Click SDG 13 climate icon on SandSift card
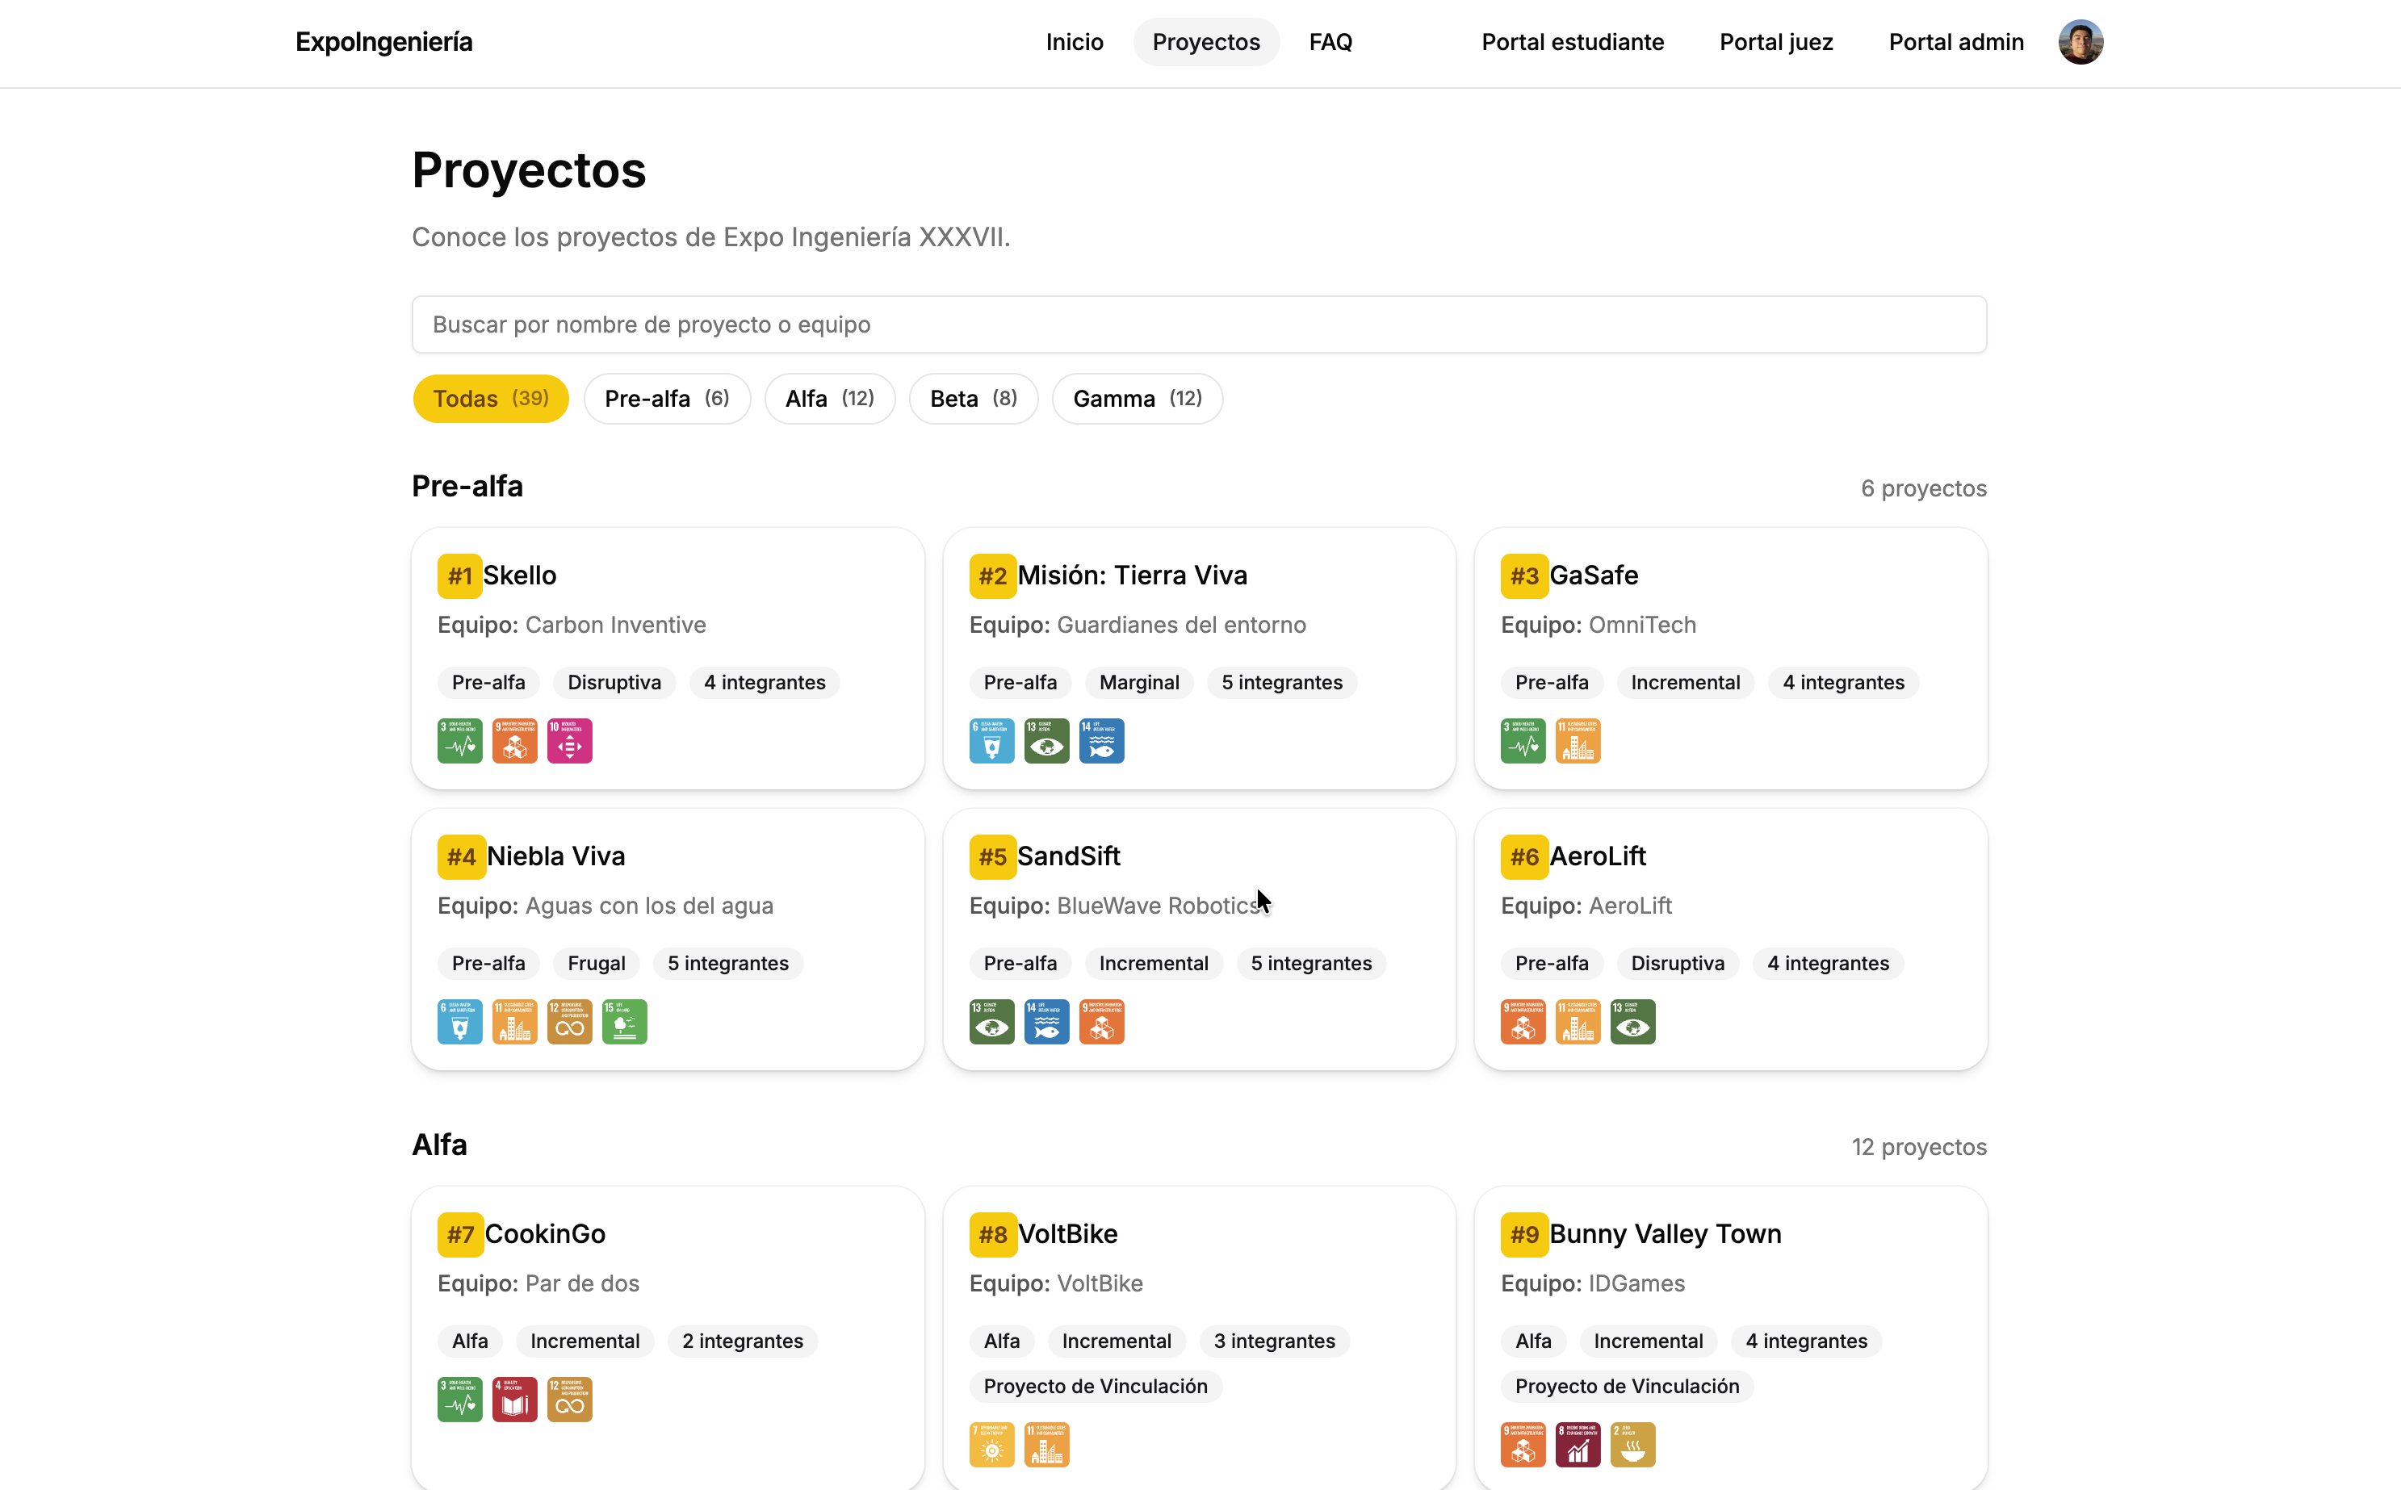2401x1490 pixels. (991, 1022)
